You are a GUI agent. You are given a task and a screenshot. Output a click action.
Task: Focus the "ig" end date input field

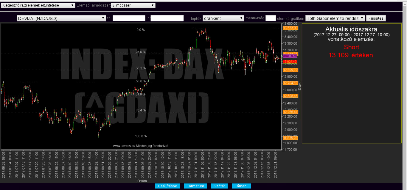(x=167, y=18)
